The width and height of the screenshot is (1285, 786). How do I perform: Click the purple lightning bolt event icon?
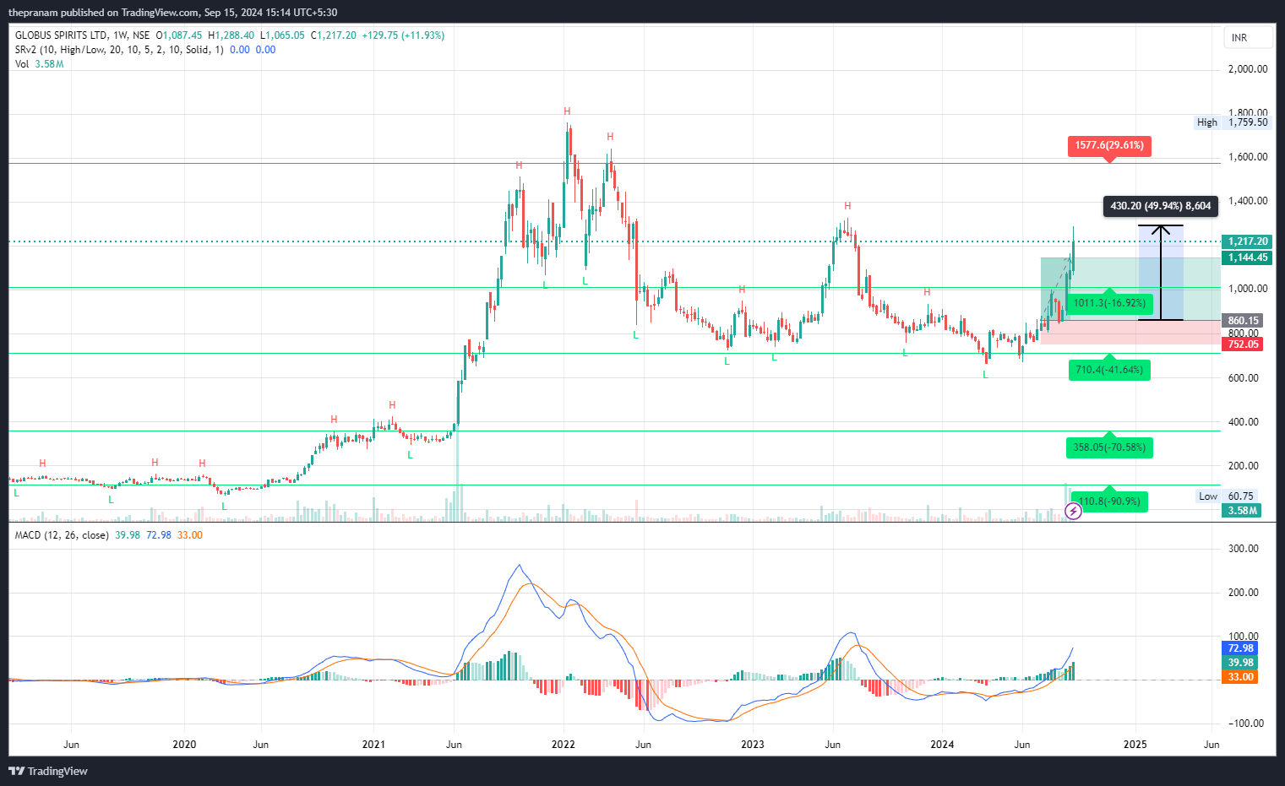tap(1073, 511)
